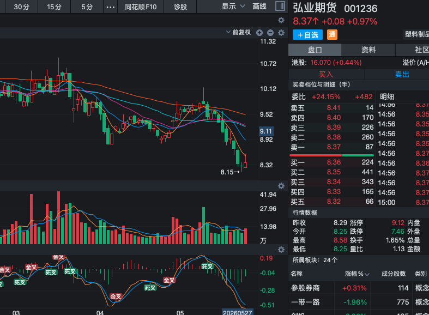Select the 卖二 8.38 order row
Image resolution: width=429 pixels, height=315 pixels.
(x=332, y=137)
